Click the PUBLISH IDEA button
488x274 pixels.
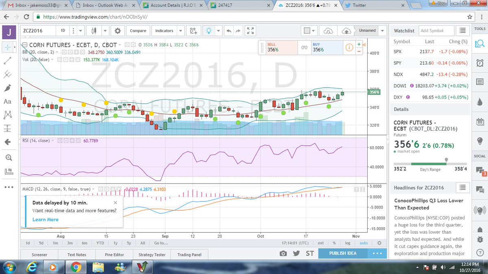(x=343, y=253)
